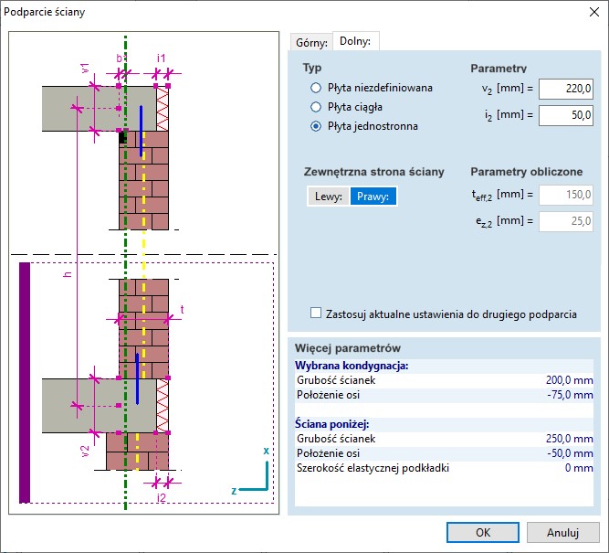The image size is (609, 553).
Task: Click the t thickness marker in diagram
Action: pos(182,310)
